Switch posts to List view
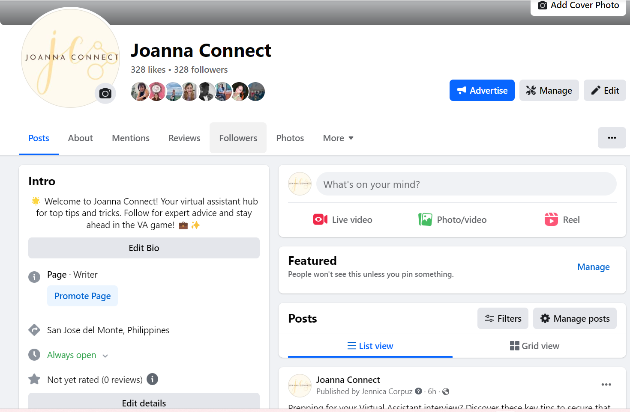630x412 pixels. [x=370, y=346]
